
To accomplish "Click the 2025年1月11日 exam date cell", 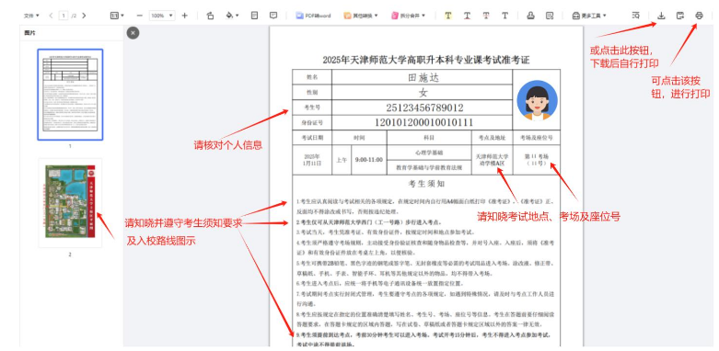I will [312, 160].
